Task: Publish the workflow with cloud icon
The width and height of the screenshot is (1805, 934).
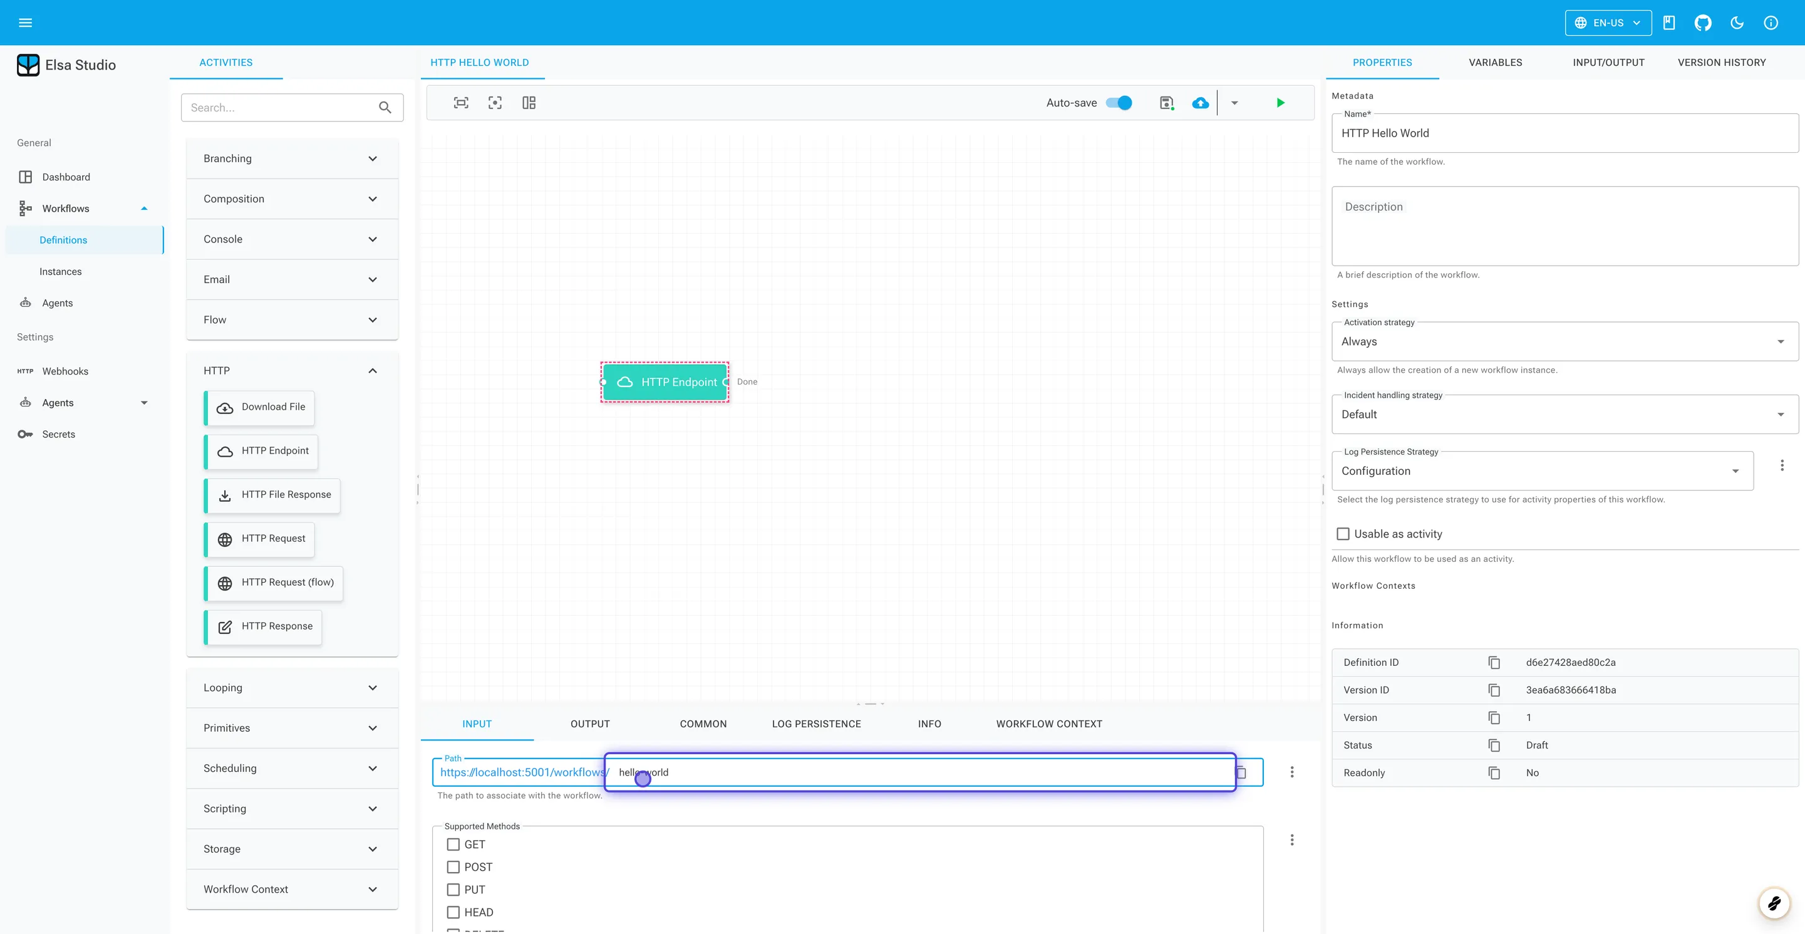Action: coord(1200,103)
